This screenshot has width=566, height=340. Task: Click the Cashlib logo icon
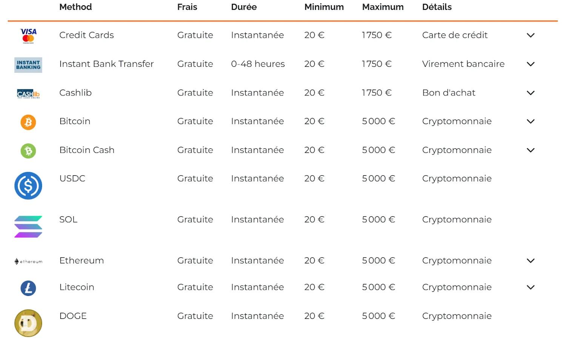point(28,94)
